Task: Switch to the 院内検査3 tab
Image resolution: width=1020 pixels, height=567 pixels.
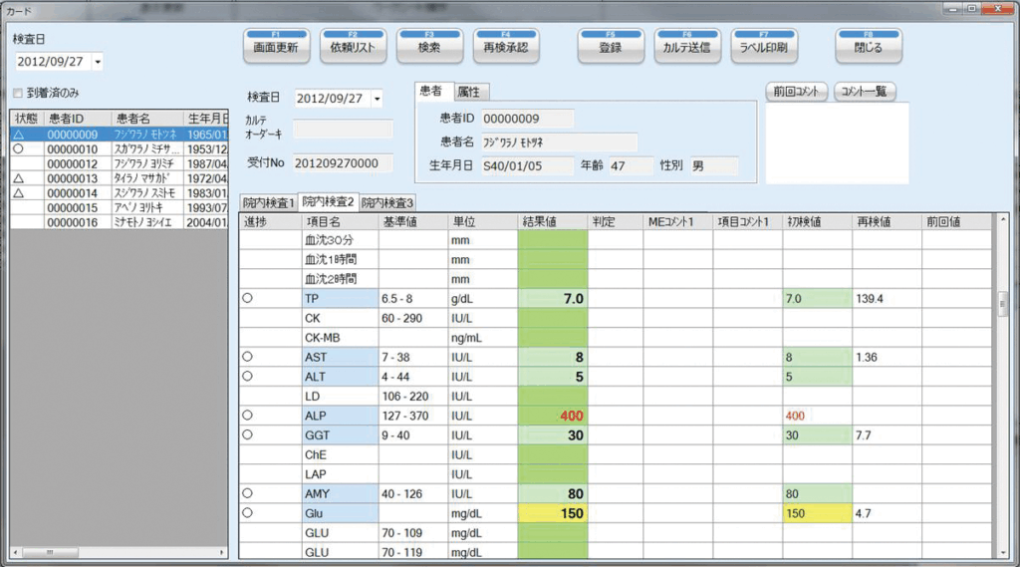Action: click(x=388, y=202)
